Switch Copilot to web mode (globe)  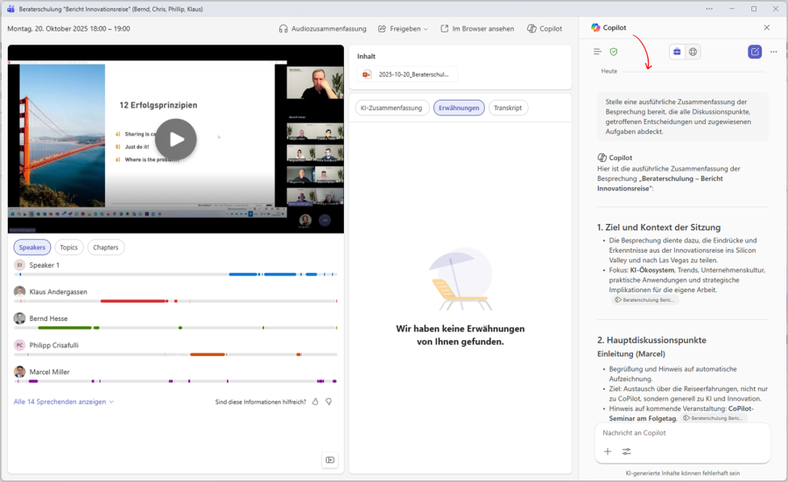[x=693, y=52]
